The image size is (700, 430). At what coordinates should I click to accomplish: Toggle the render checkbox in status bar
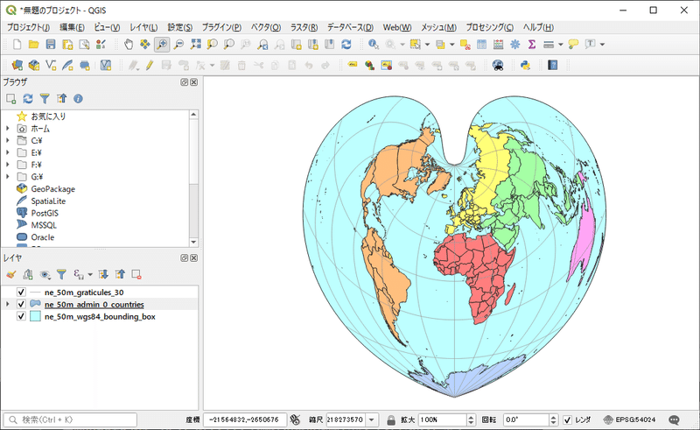tap(567, 419)
